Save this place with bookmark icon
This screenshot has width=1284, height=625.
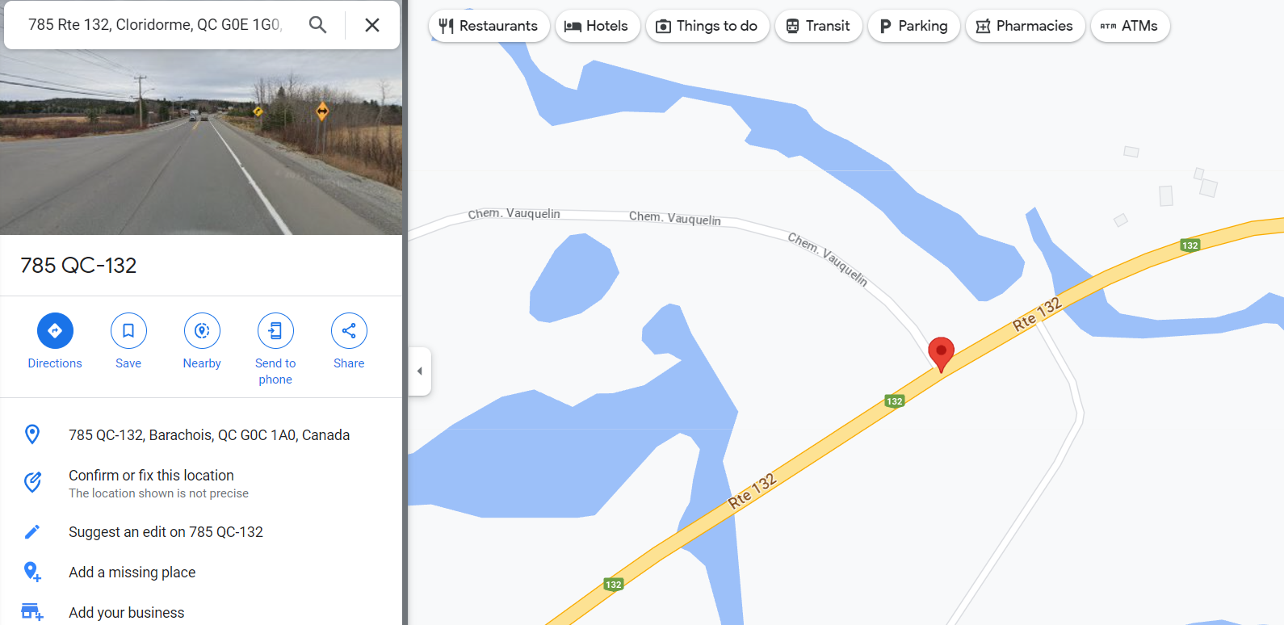tap(128, 330)
